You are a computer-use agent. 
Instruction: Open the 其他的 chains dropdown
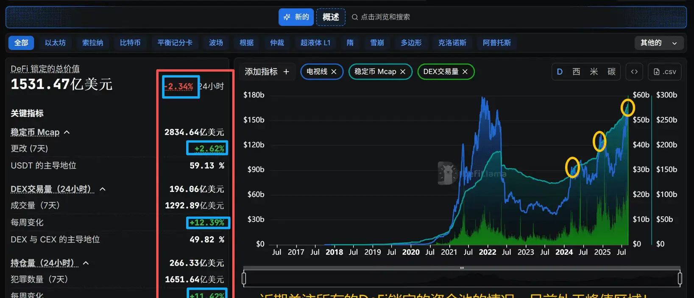coord(658,43)
